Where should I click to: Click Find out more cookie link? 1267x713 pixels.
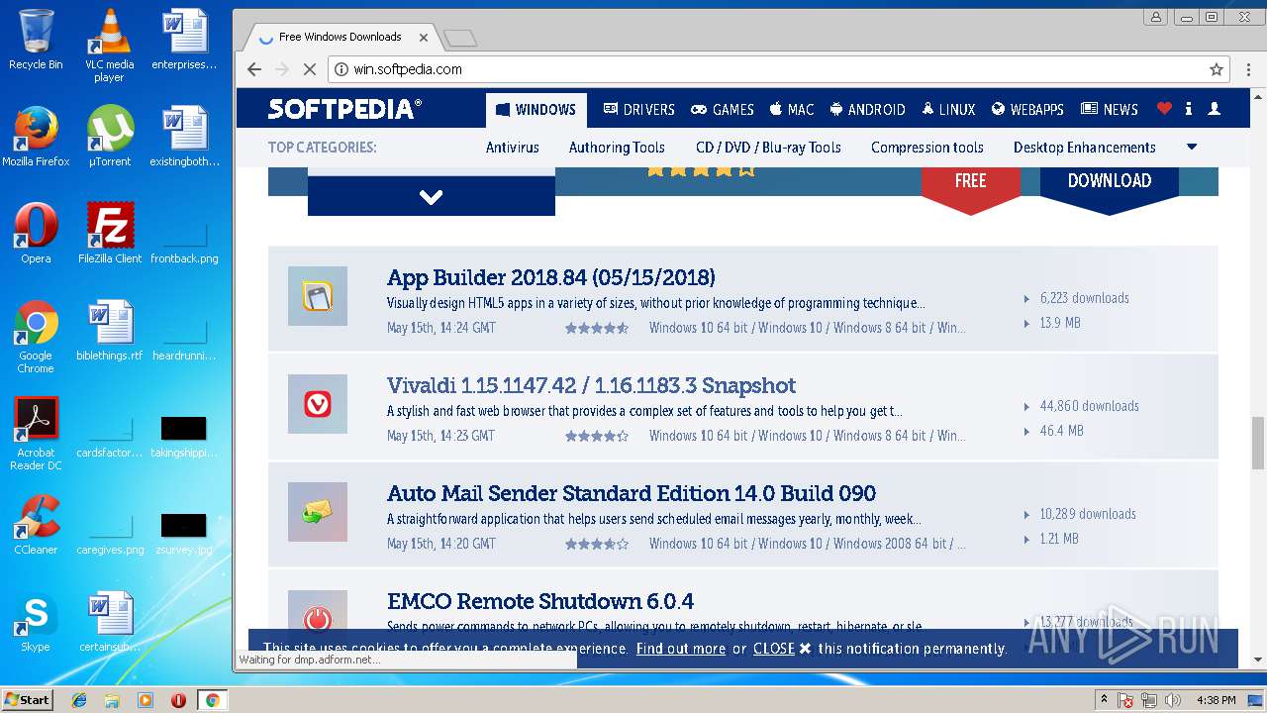pos(681,649)
